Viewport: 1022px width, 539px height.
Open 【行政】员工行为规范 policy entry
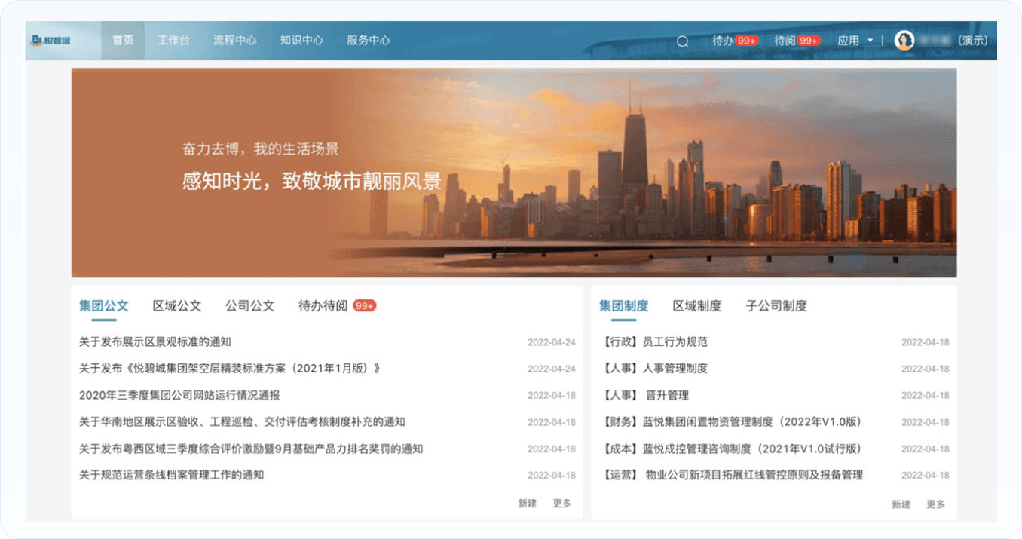656,342
